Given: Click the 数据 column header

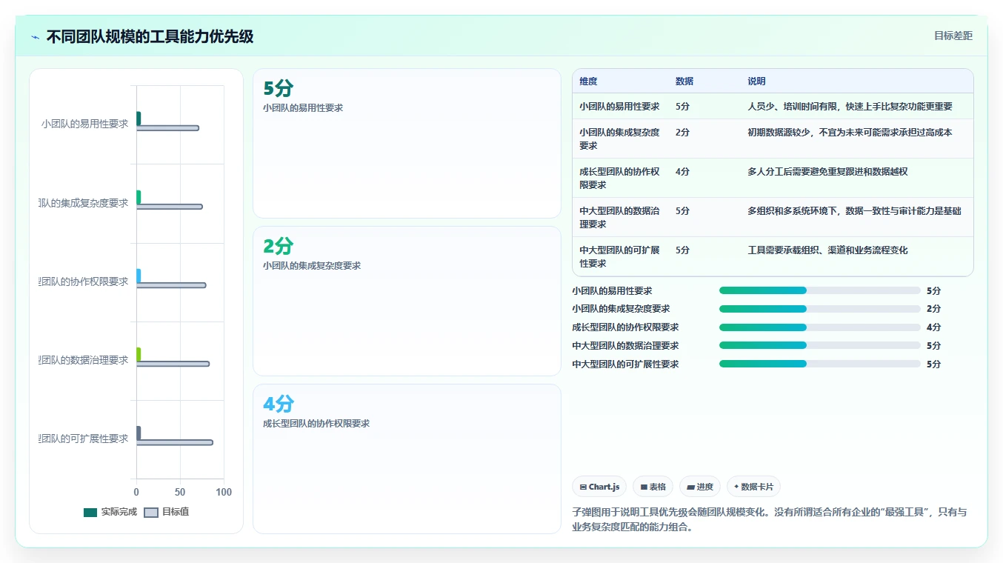Looking at the screenshot, I should click(684, 81).
